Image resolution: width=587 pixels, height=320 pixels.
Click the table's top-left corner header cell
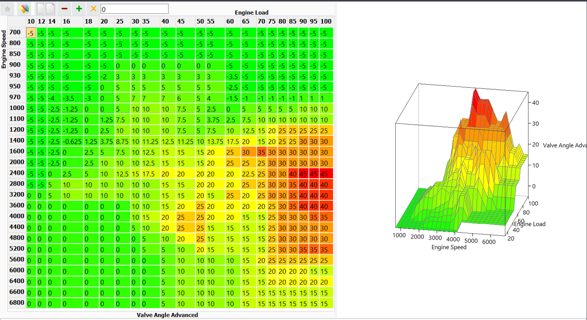pyautogui.click(x=17, y=22)
